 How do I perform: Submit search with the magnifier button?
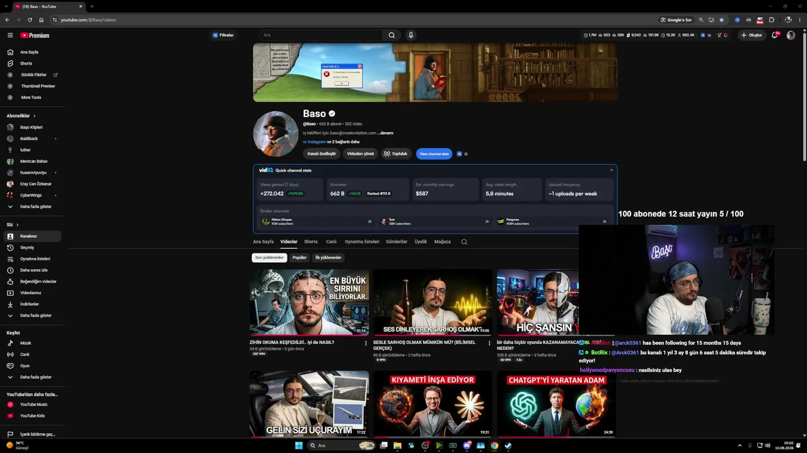392,35
